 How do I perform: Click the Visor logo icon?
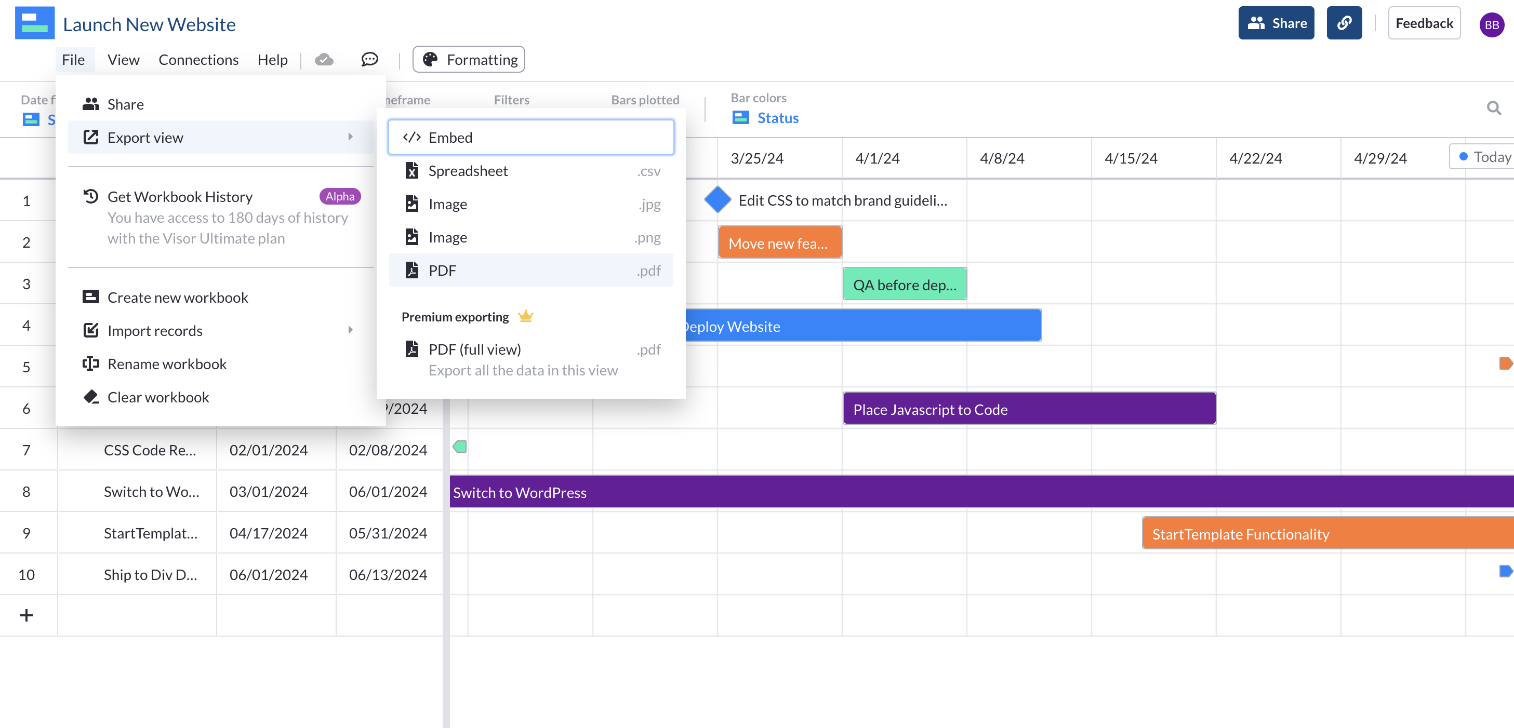point(35,23)
